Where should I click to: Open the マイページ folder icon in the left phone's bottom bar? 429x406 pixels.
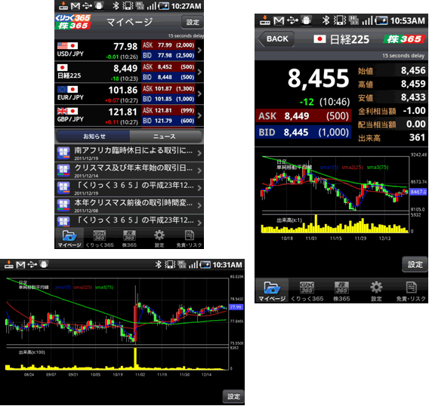(x=69, y=238)
